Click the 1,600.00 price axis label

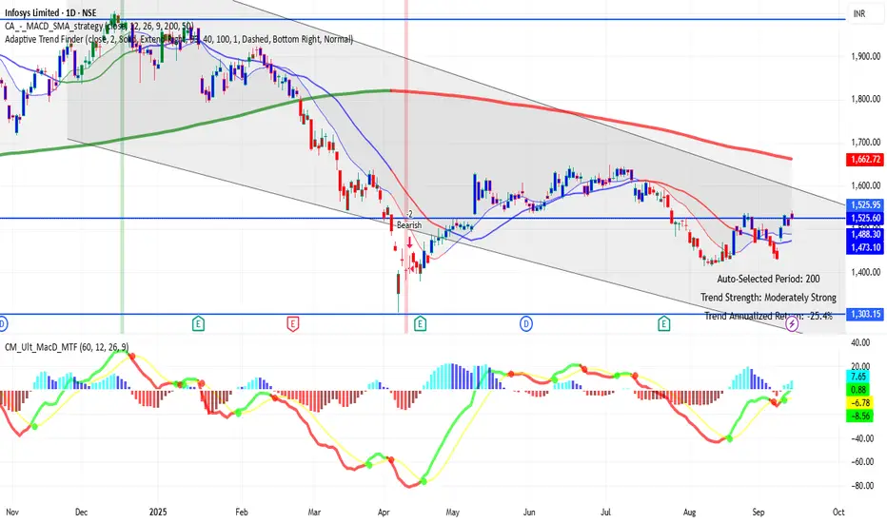click(x=865, y=185)
